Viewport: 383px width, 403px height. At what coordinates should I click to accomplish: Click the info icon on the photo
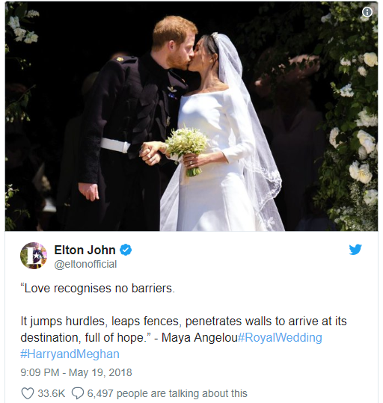point(367,12)
